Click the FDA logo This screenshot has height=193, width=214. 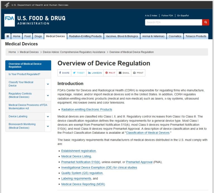click(x=9, y=20)
